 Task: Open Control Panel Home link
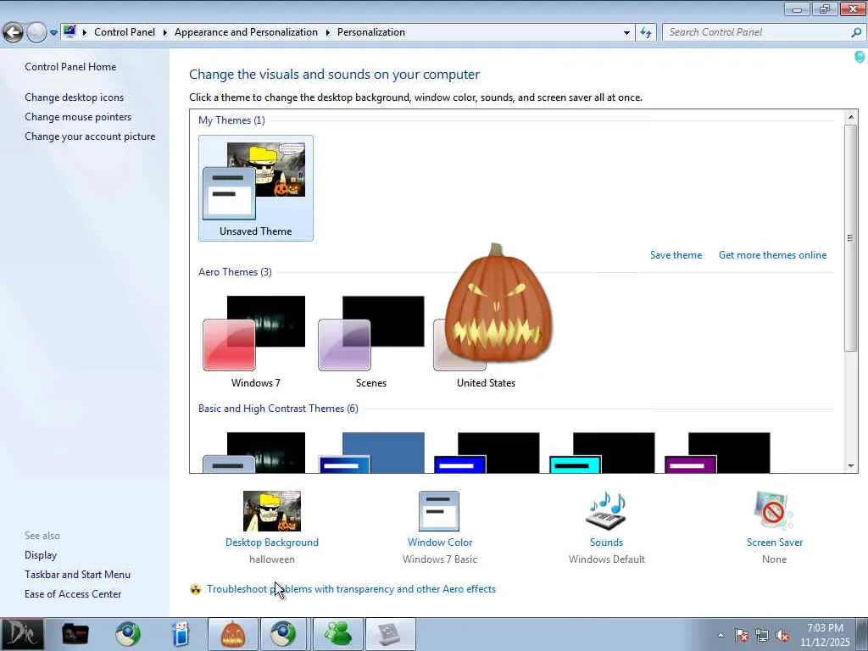(x=70, y=67)
